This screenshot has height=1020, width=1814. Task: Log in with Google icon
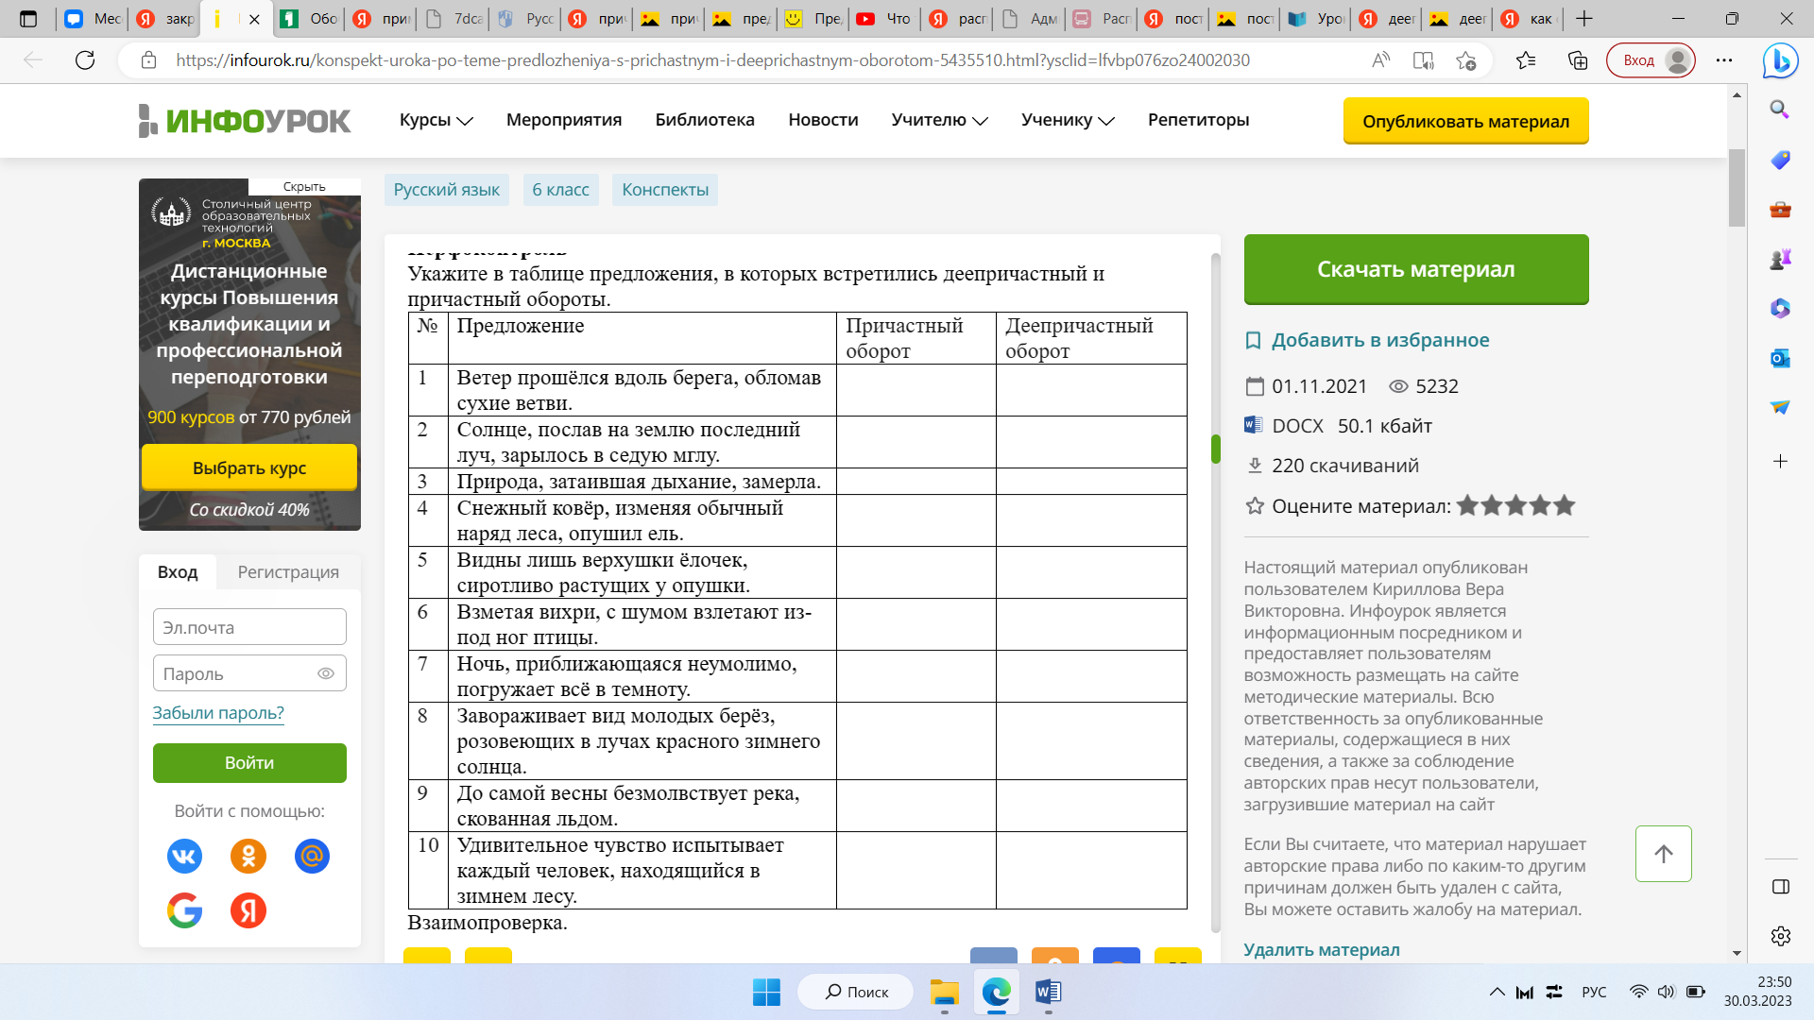[184, 910]
